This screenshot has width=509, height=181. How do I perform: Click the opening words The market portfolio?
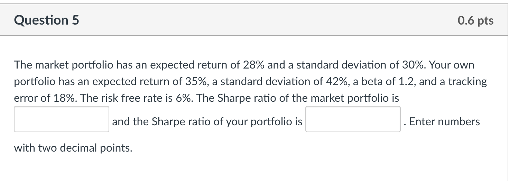pos(63,65)
